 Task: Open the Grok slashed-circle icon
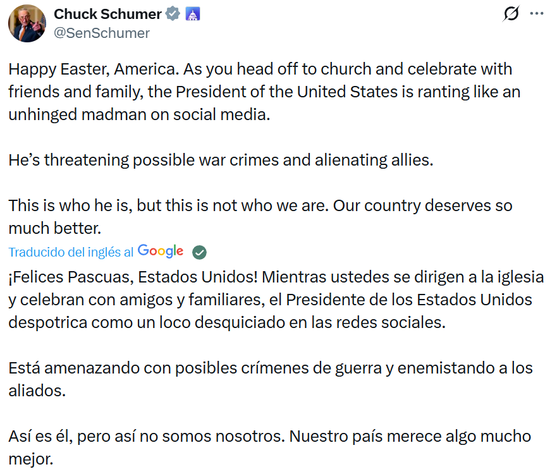[x=510, y=14]
